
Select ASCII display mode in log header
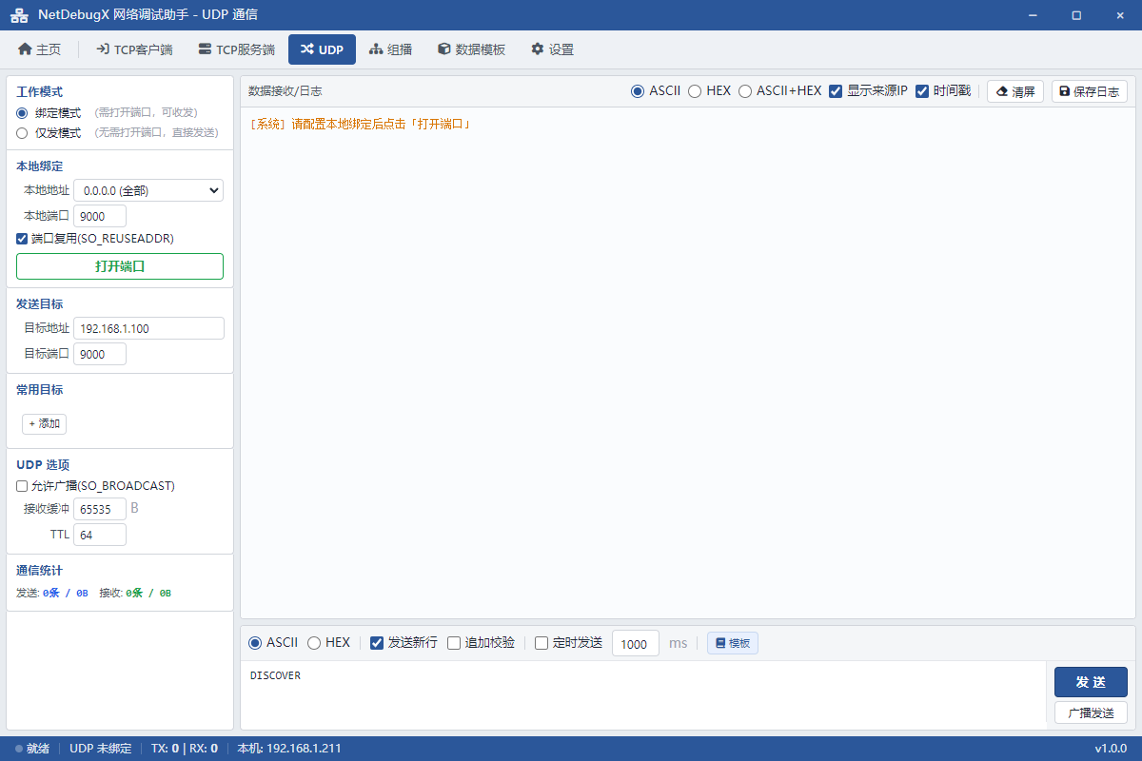point(638,91)
